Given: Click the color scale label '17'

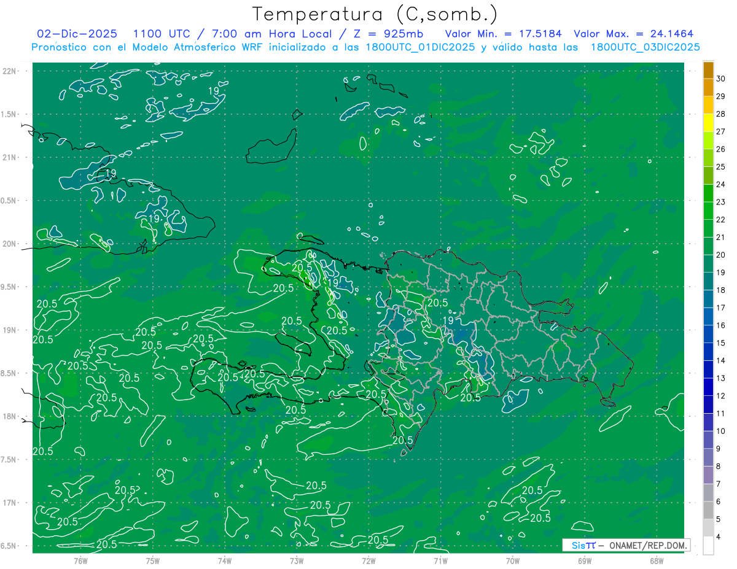Looking at the screenshot, I should (721, 308).
